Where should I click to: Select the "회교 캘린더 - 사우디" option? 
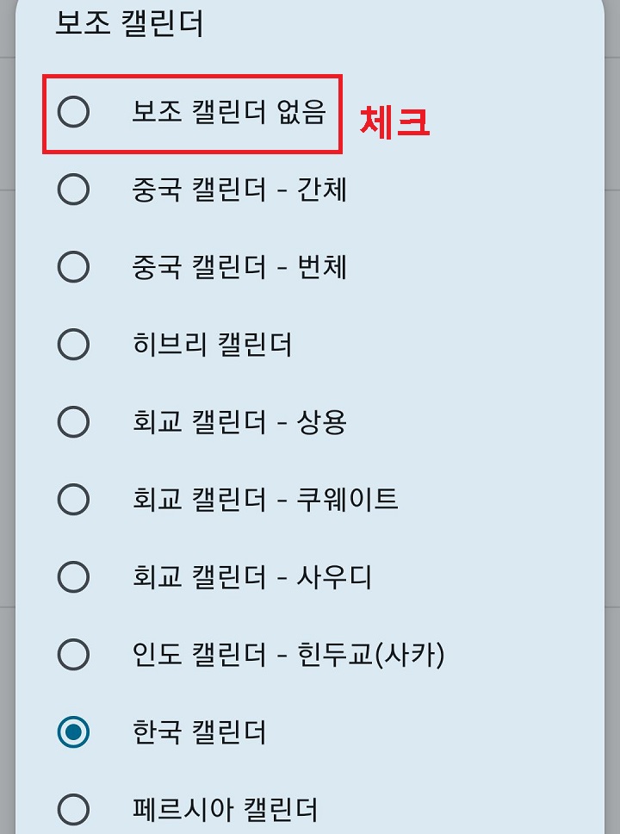point(72,577)
